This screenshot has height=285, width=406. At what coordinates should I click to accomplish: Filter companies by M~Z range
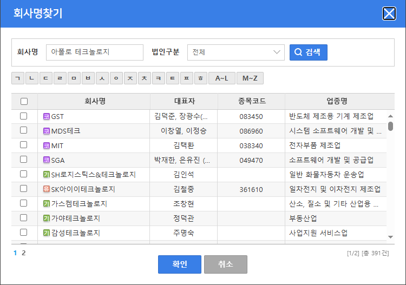250,78
